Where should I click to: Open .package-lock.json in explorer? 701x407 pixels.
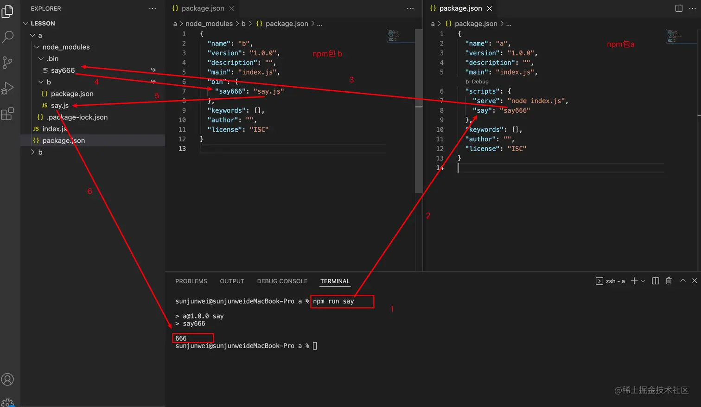(x=93, y=117)
